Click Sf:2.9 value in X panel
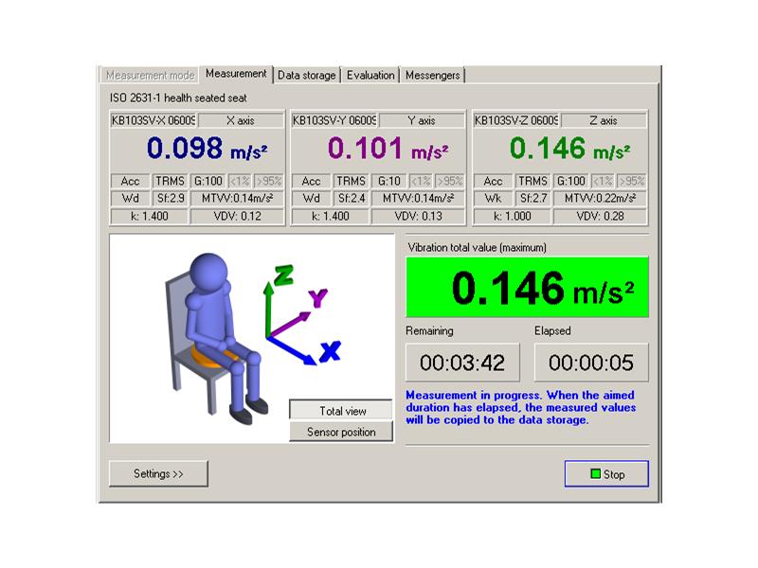Viewport: 758px width, 568px height. 171,199
